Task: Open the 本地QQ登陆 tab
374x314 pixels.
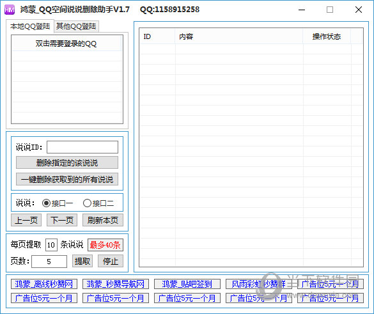Action: 30,26
